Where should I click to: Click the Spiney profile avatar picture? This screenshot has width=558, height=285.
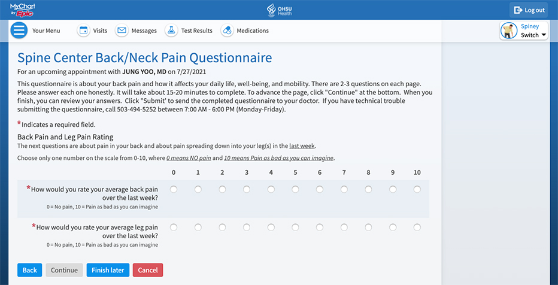click(510, 31)
